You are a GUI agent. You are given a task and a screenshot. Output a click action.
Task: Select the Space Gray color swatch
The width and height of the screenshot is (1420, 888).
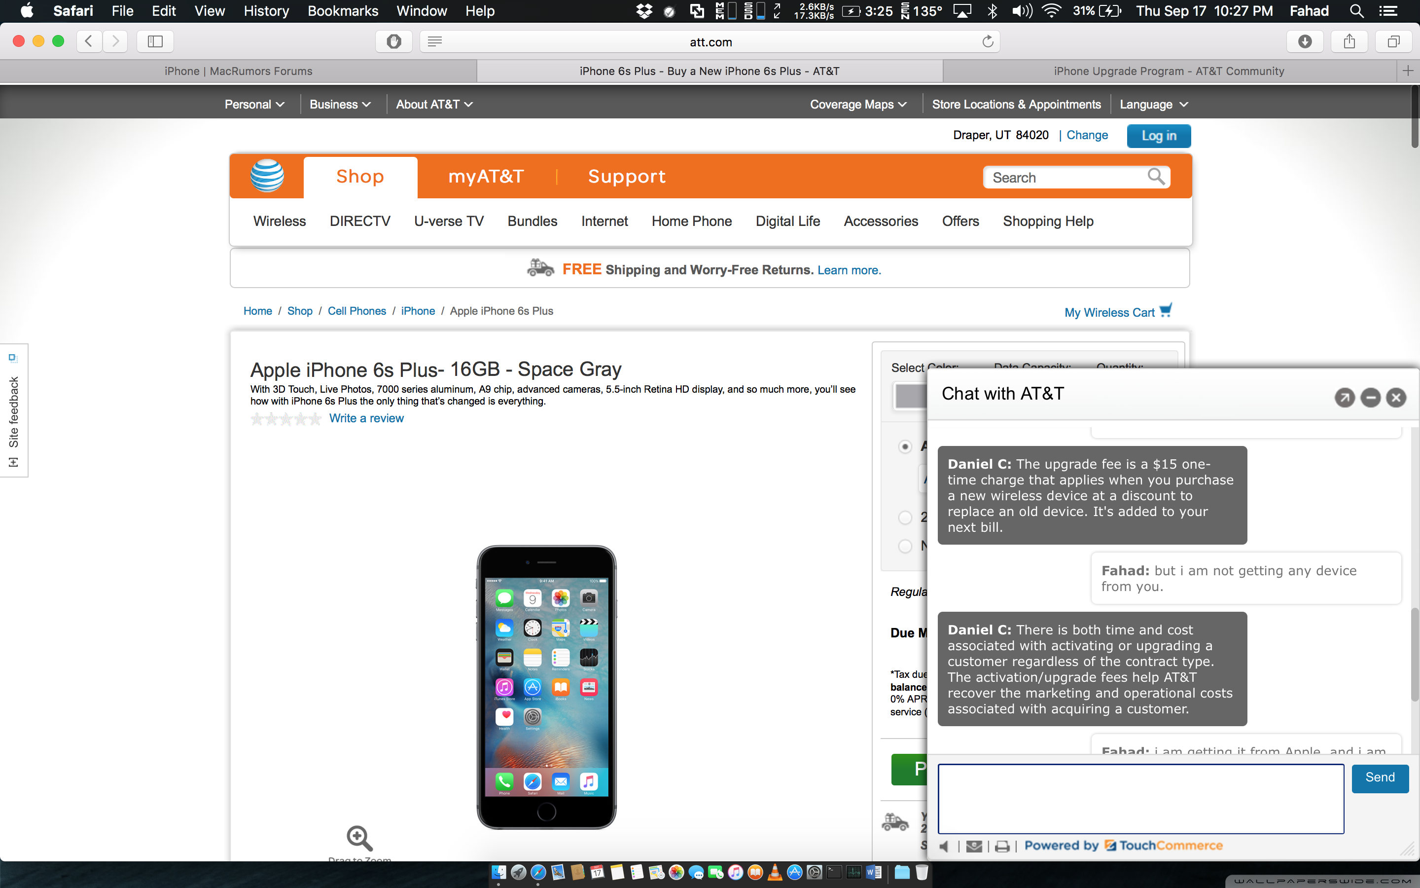coord(910,396)
